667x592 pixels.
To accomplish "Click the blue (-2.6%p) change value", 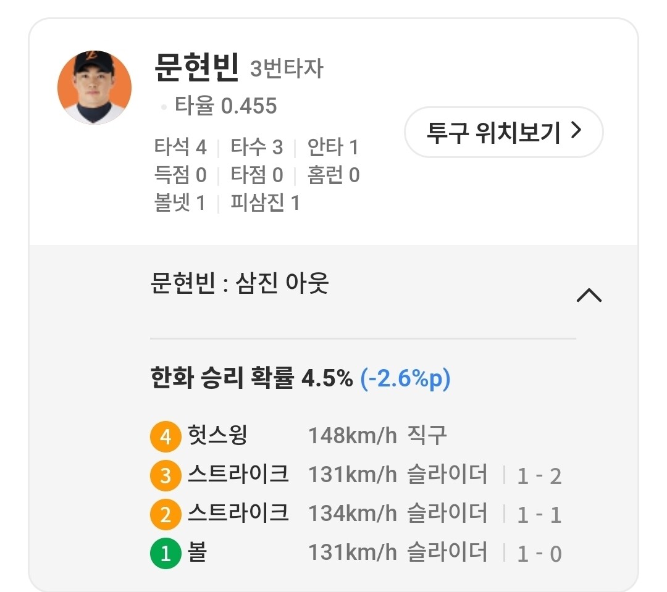I will [x=405, y=378].
